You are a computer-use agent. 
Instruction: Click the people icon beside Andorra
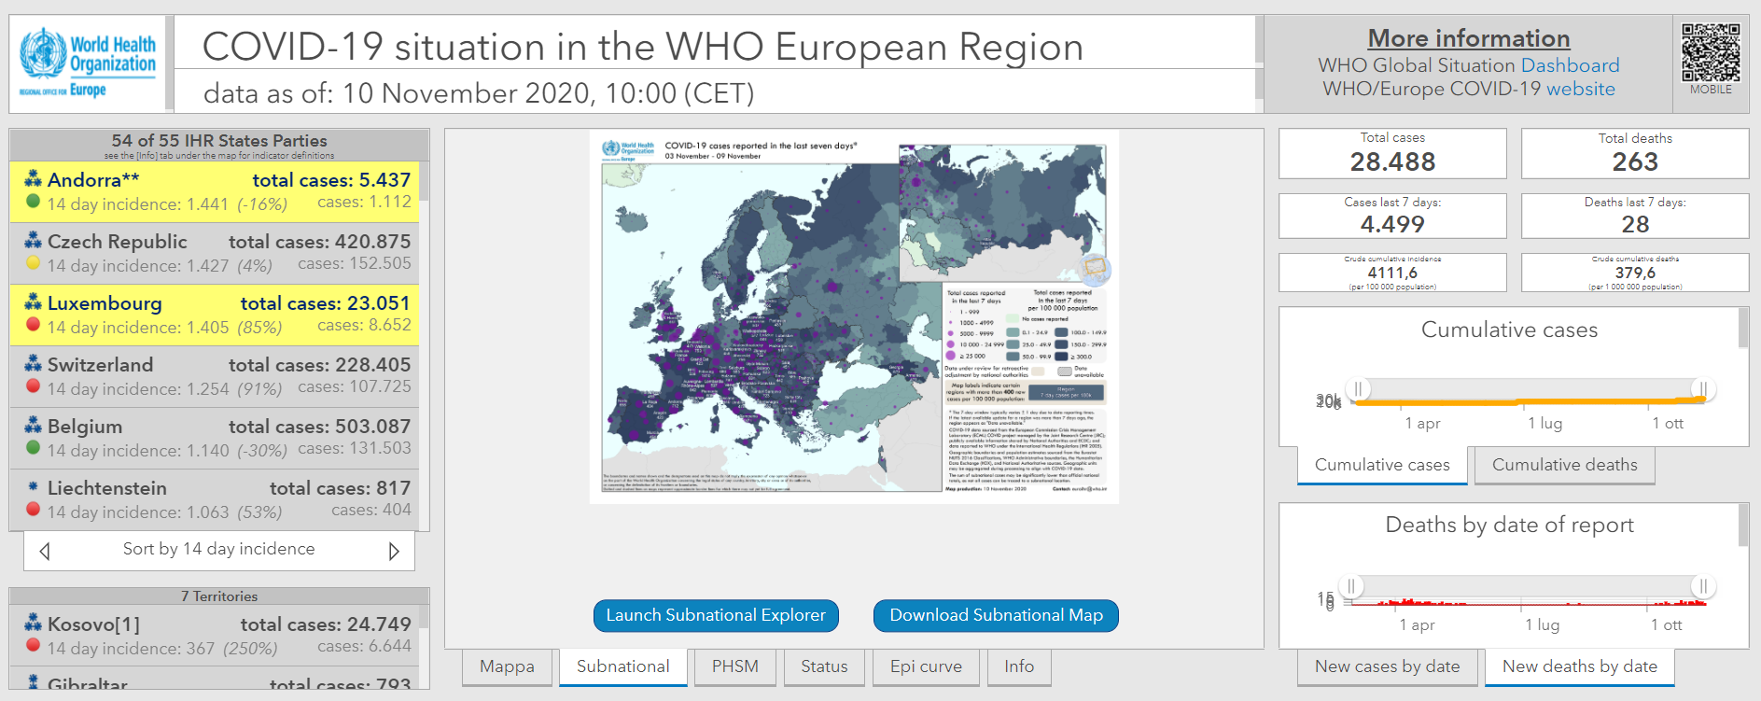pos(33,179)
